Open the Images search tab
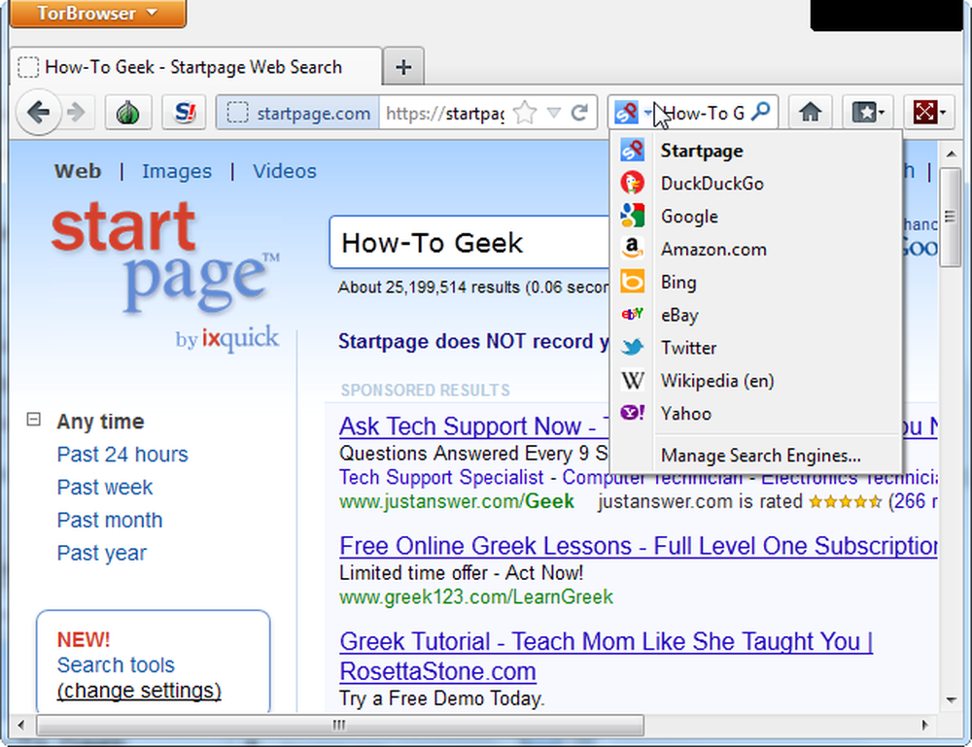The height and width of the screenshot is (747, 972). (x=177, y=171)
